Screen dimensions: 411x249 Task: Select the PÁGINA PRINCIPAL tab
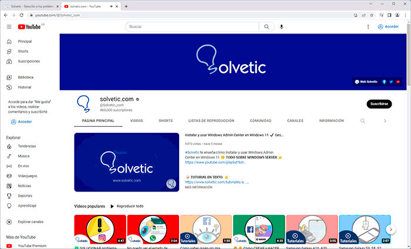pyautogui.click(x=98, y=121)
